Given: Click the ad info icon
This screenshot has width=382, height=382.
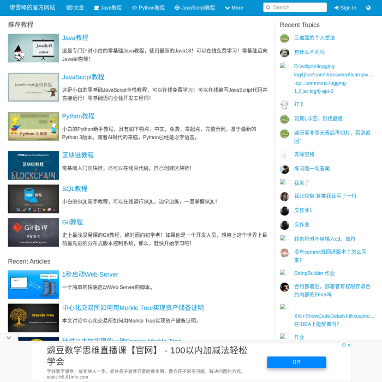Looking at the screenshot, I should point(344,345).
